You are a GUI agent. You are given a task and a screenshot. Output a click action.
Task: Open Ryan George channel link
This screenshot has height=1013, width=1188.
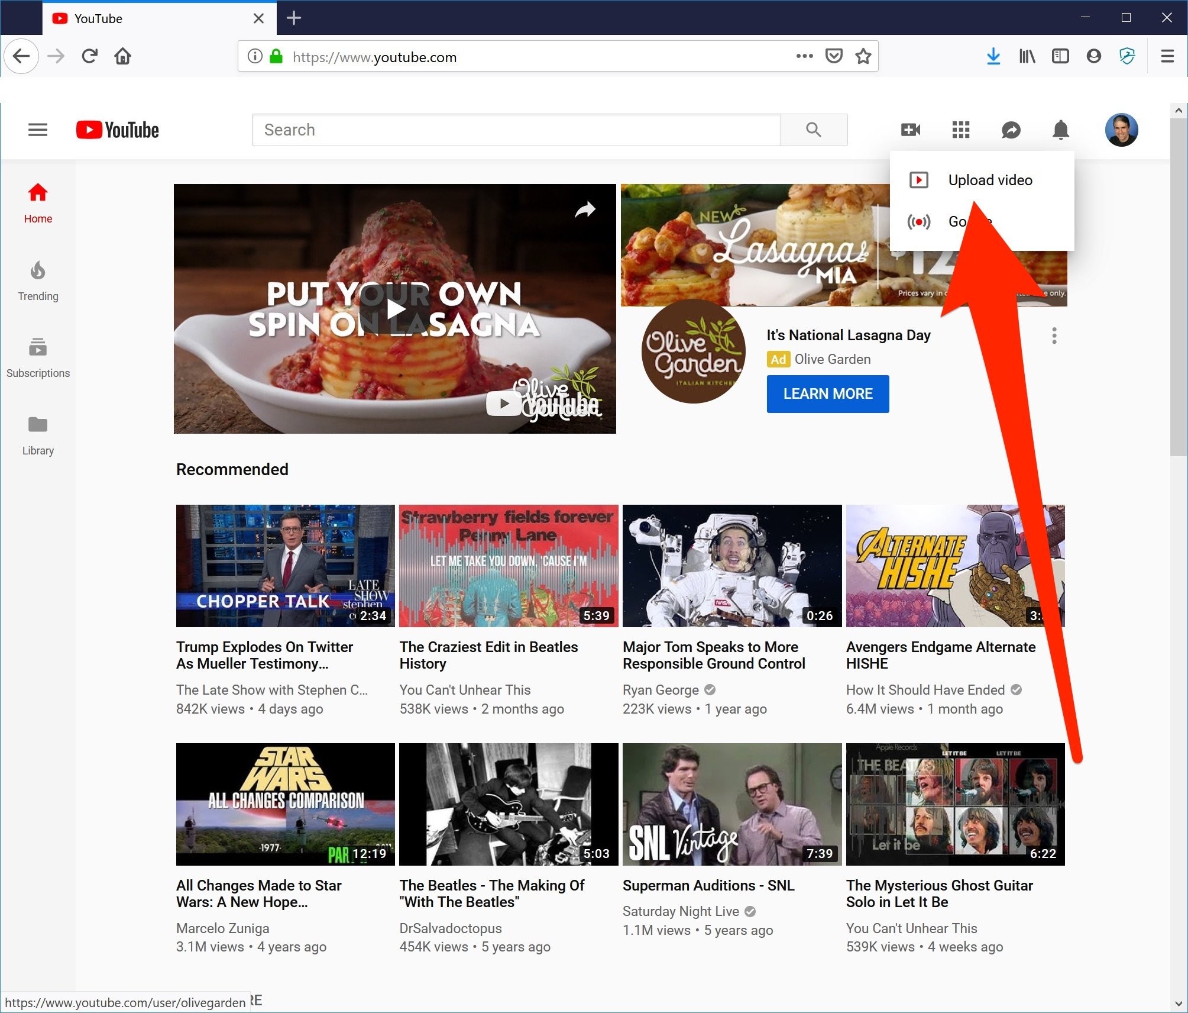tap(661, 690)
